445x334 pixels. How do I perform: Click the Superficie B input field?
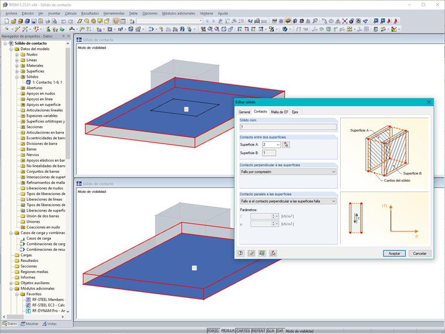(269, 153)
